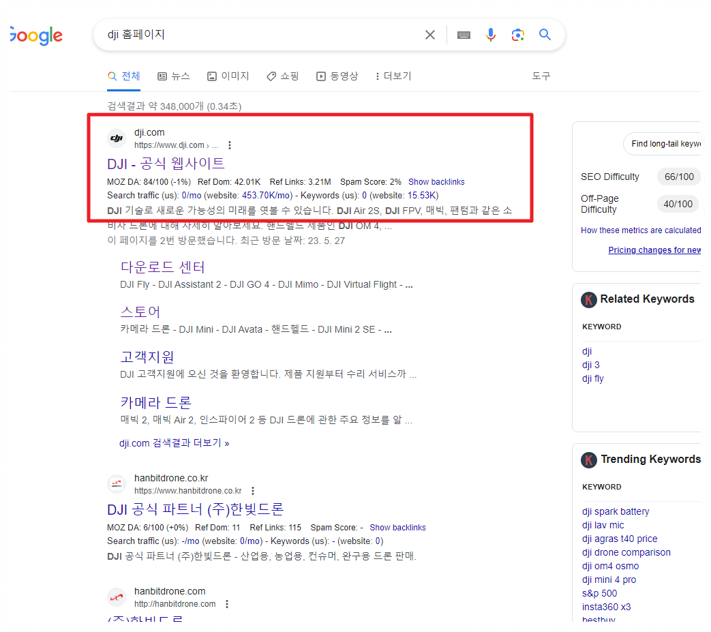711x632 pixels.
Task: Start voice search with the microphone icon
Action: 491,35
